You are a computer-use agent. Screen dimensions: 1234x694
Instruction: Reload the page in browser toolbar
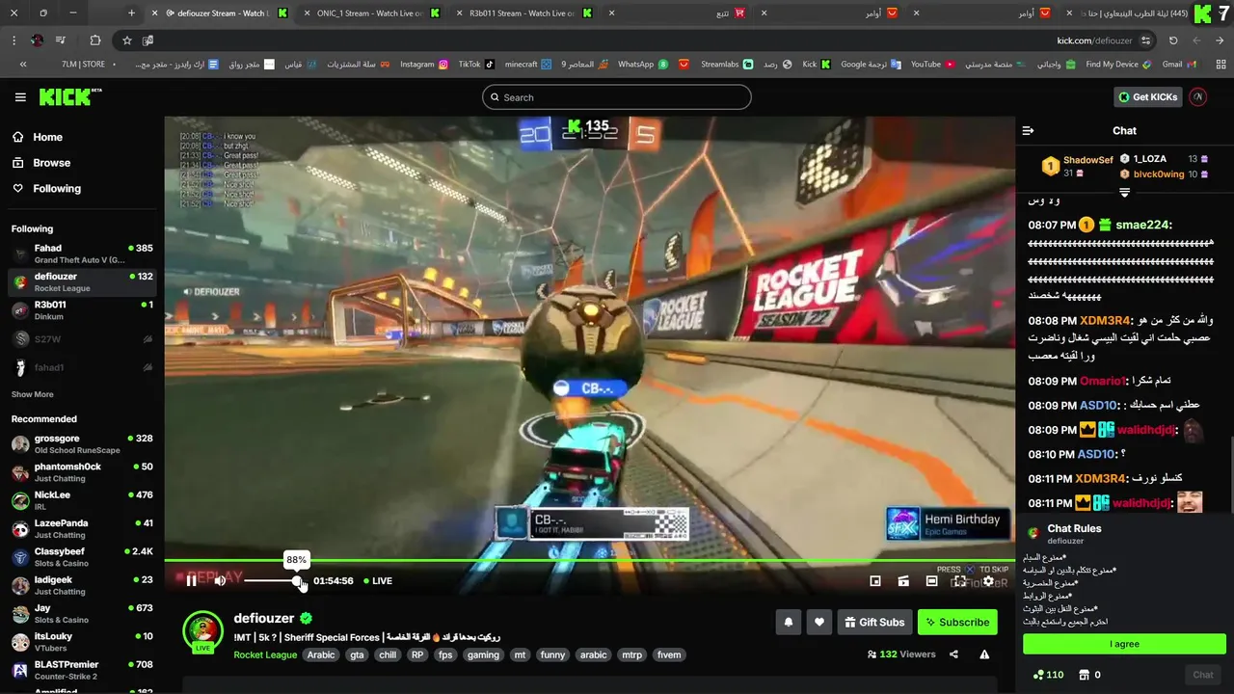tap(1173, 40)
